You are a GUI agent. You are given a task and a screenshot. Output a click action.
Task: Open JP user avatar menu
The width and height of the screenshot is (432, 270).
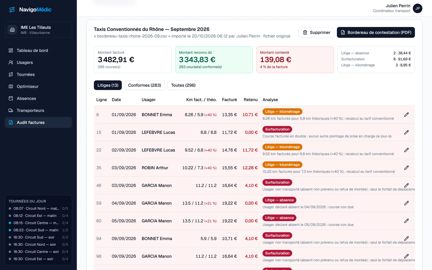click(417, 8)
